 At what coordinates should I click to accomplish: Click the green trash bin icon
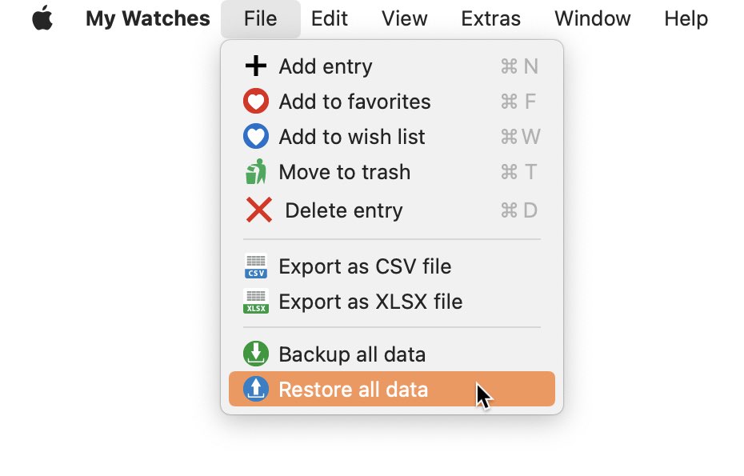256,171
